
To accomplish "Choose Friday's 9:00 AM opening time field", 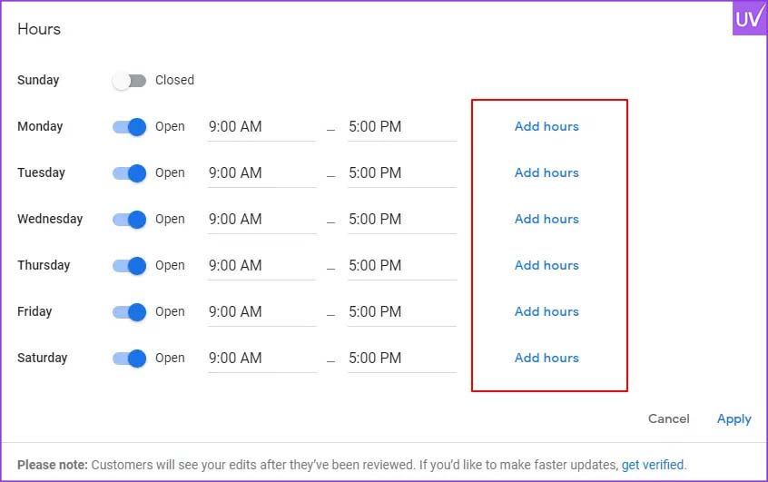I will [261, 312].
